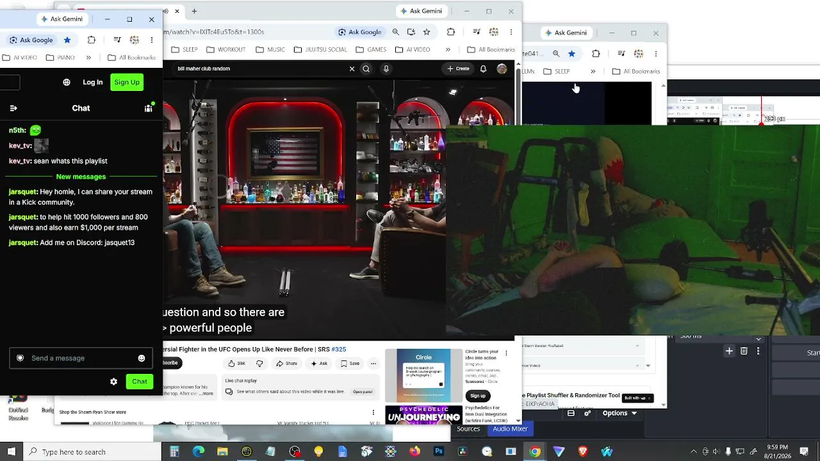
Task: Open the zoom magnifier in the rightmost Chrome window
Action: point(556,54)
